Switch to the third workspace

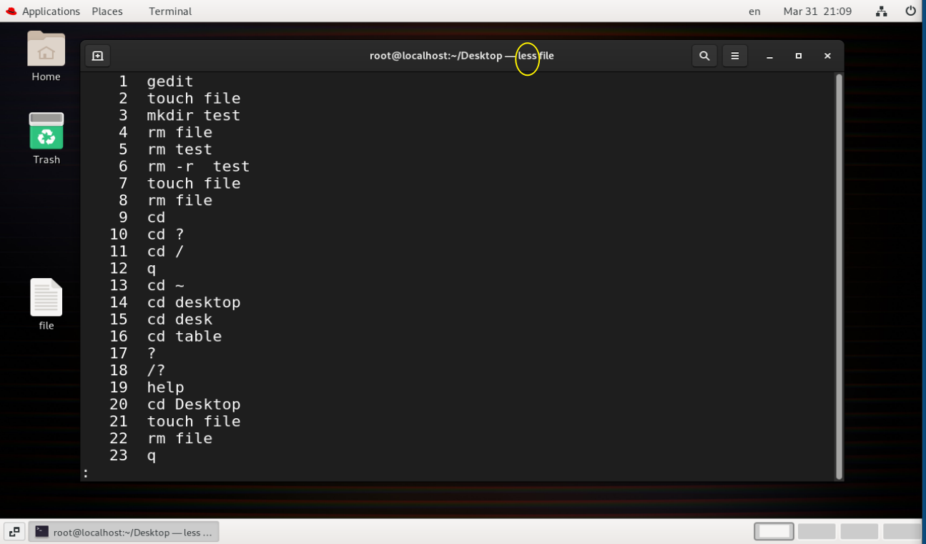tap(859, 531)
